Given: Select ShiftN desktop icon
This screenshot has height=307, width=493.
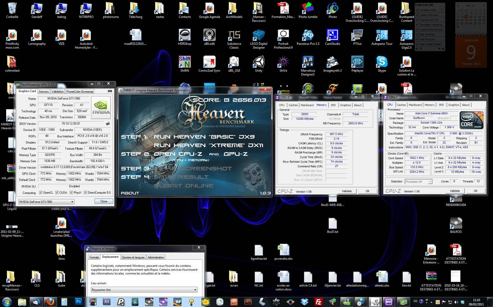Looking at the screenshot, I should (185, 64).
